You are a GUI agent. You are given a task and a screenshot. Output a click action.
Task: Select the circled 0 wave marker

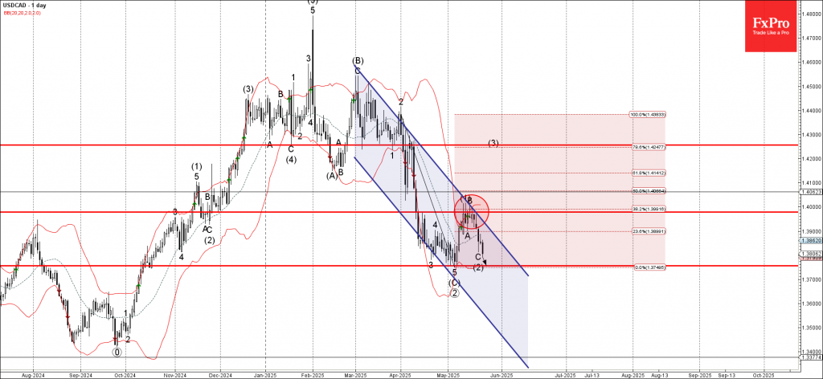117,352
